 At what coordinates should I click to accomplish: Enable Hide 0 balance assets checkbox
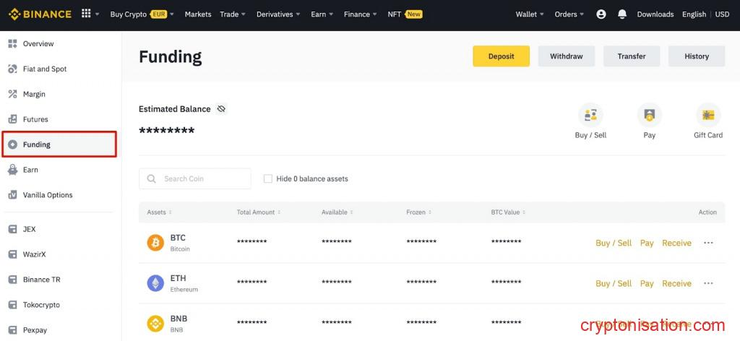tap(268, 178)
